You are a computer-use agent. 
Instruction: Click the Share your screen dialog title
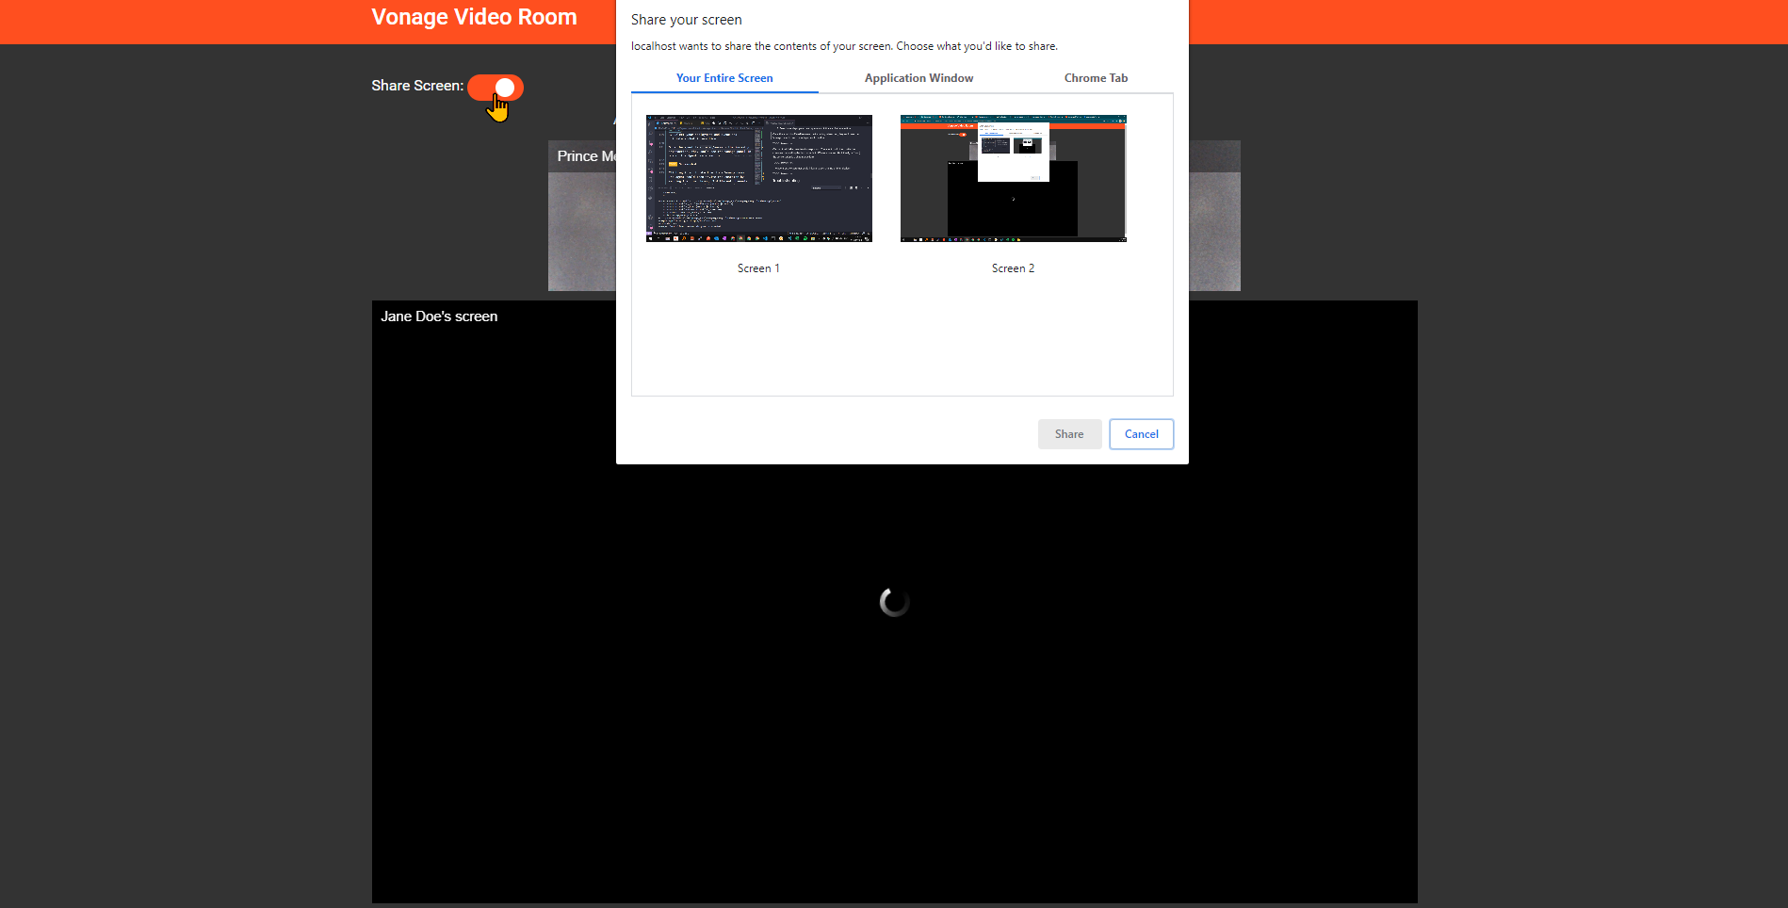tap(686, 19)
